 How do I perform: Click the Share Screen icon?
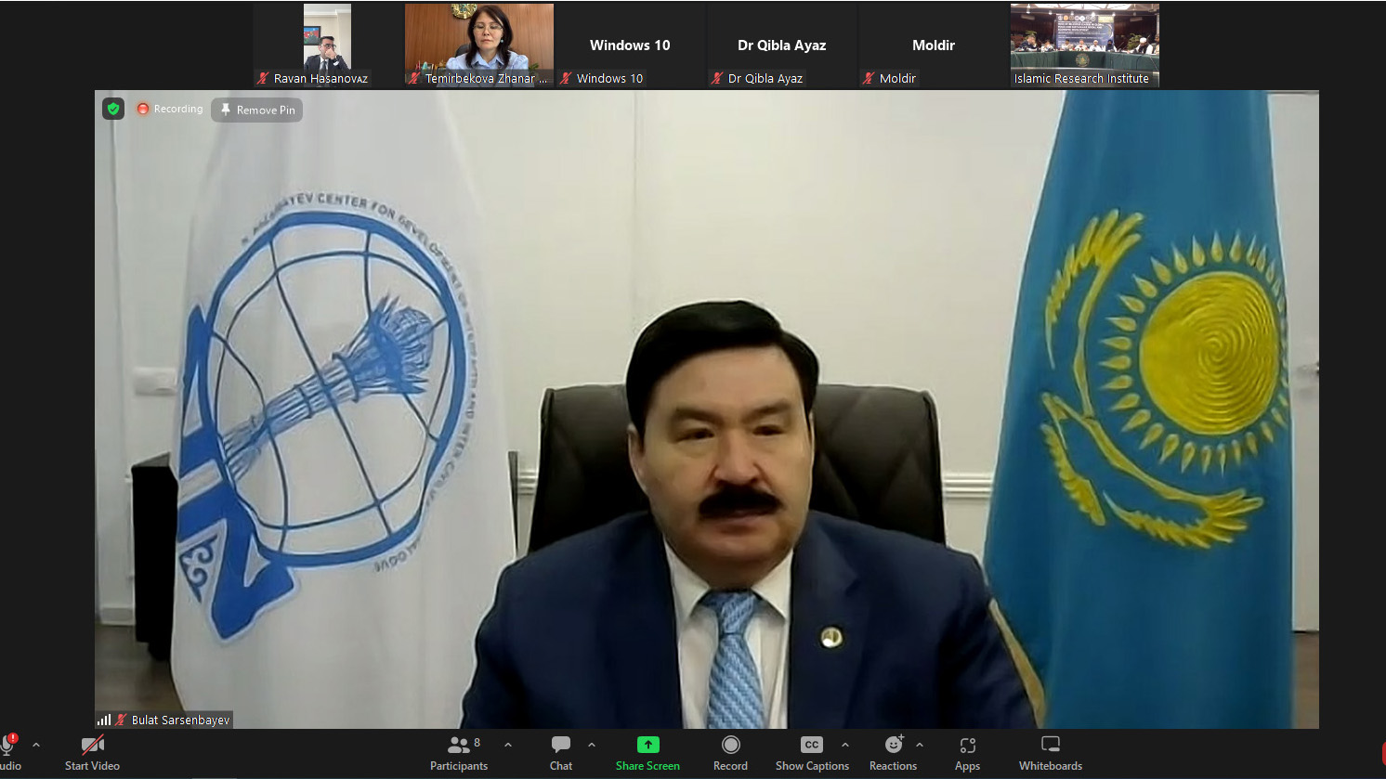647,745
